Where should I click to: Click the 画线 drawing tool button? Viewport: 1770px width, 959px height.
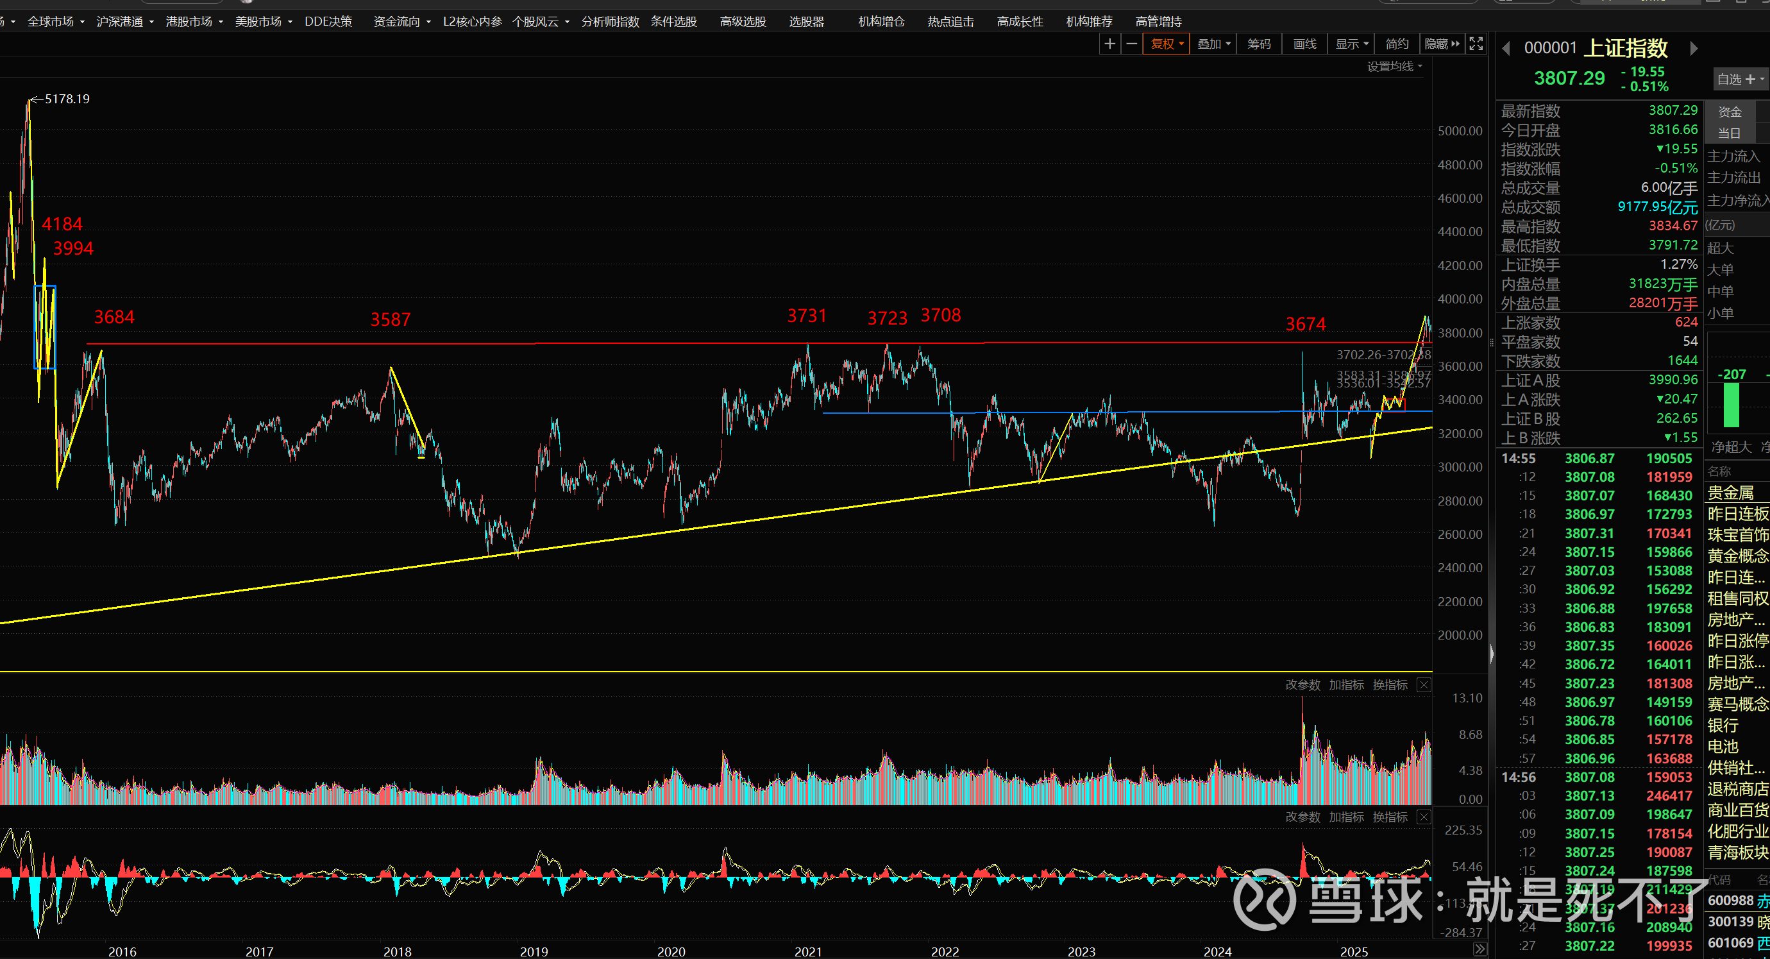tap(1304, 44)
